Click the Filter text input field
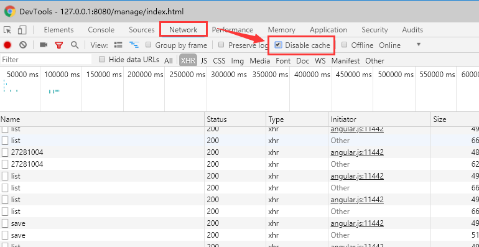The image size is (479, 247). pyautogui.click(x=46, y=60)
